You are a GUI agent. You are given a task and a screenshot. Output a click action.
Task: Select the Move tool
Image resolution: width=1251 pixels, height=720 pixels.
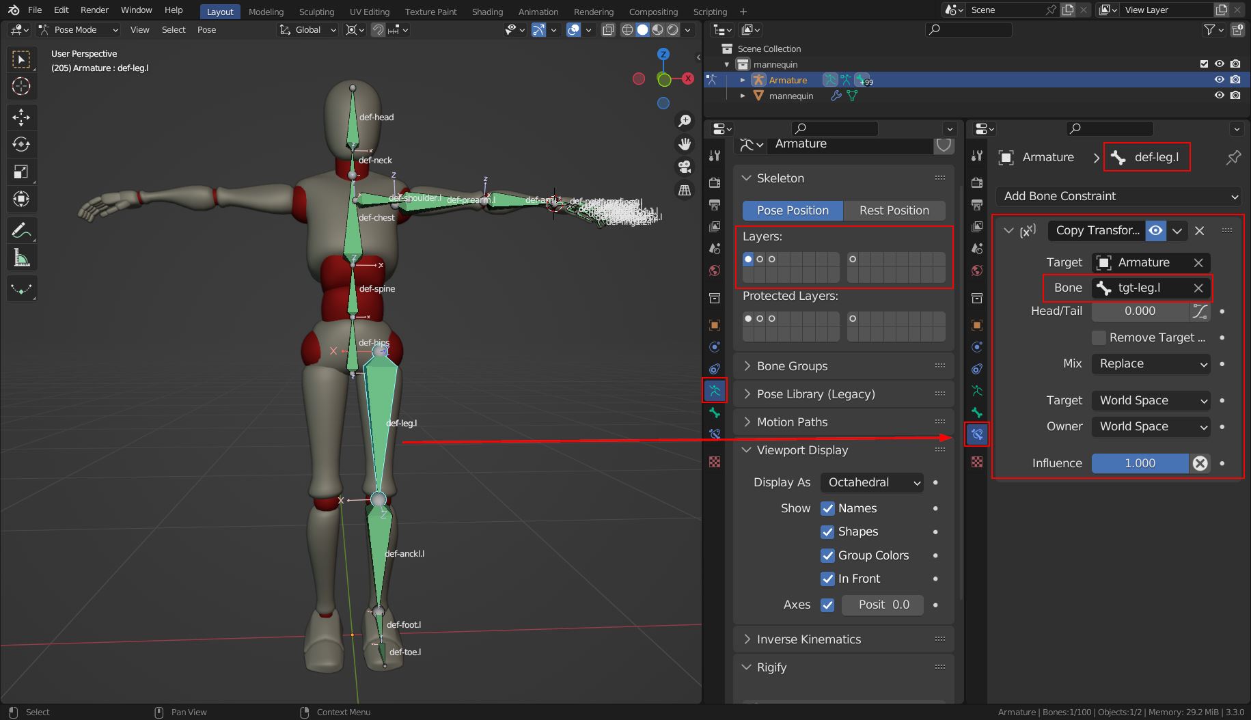pos(21,117)
